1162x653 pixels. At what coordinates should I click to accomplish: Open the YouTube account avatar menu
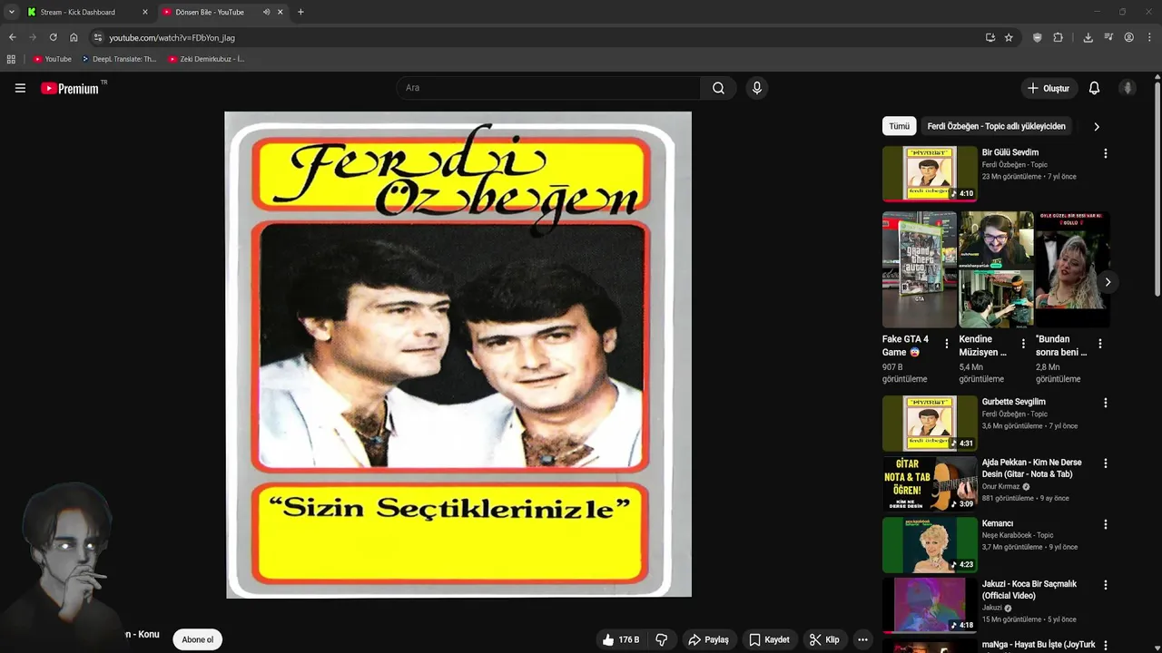click(1128, 88)
